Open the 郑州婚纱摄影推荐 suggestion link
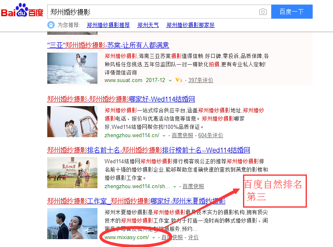 (x=108, y=25)
